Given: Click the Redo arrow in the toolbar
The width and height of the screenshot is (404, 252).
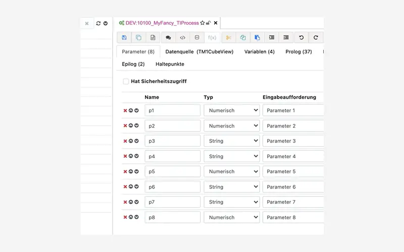Looking at the screenshot, I should (x=316, y=38).
